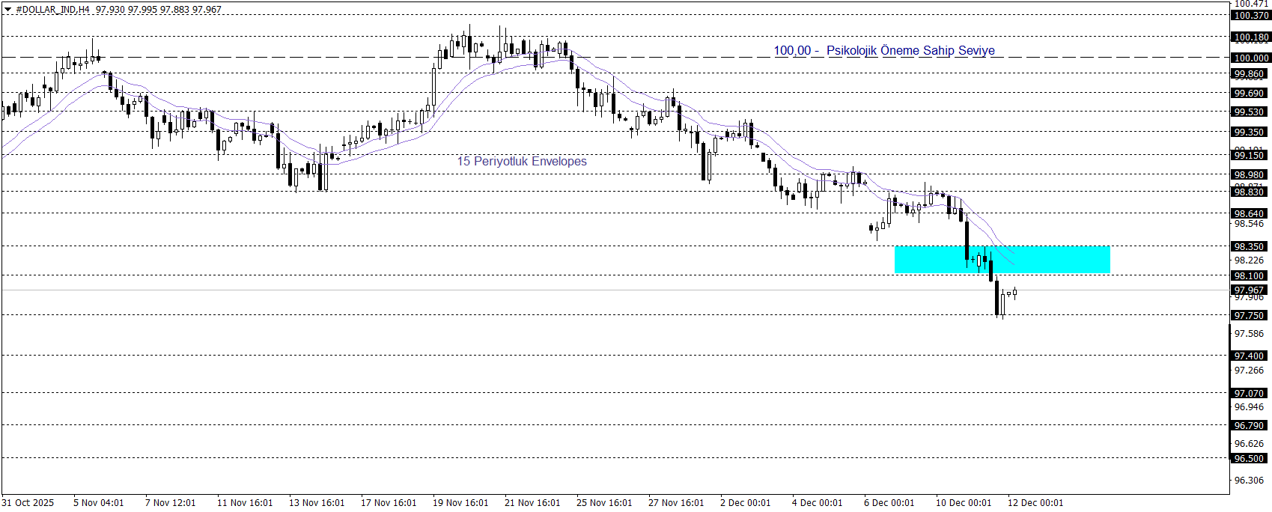Click the 100.000 price level tag
The width and height of the screenshot is (1272, 512).
point(1250,58)
